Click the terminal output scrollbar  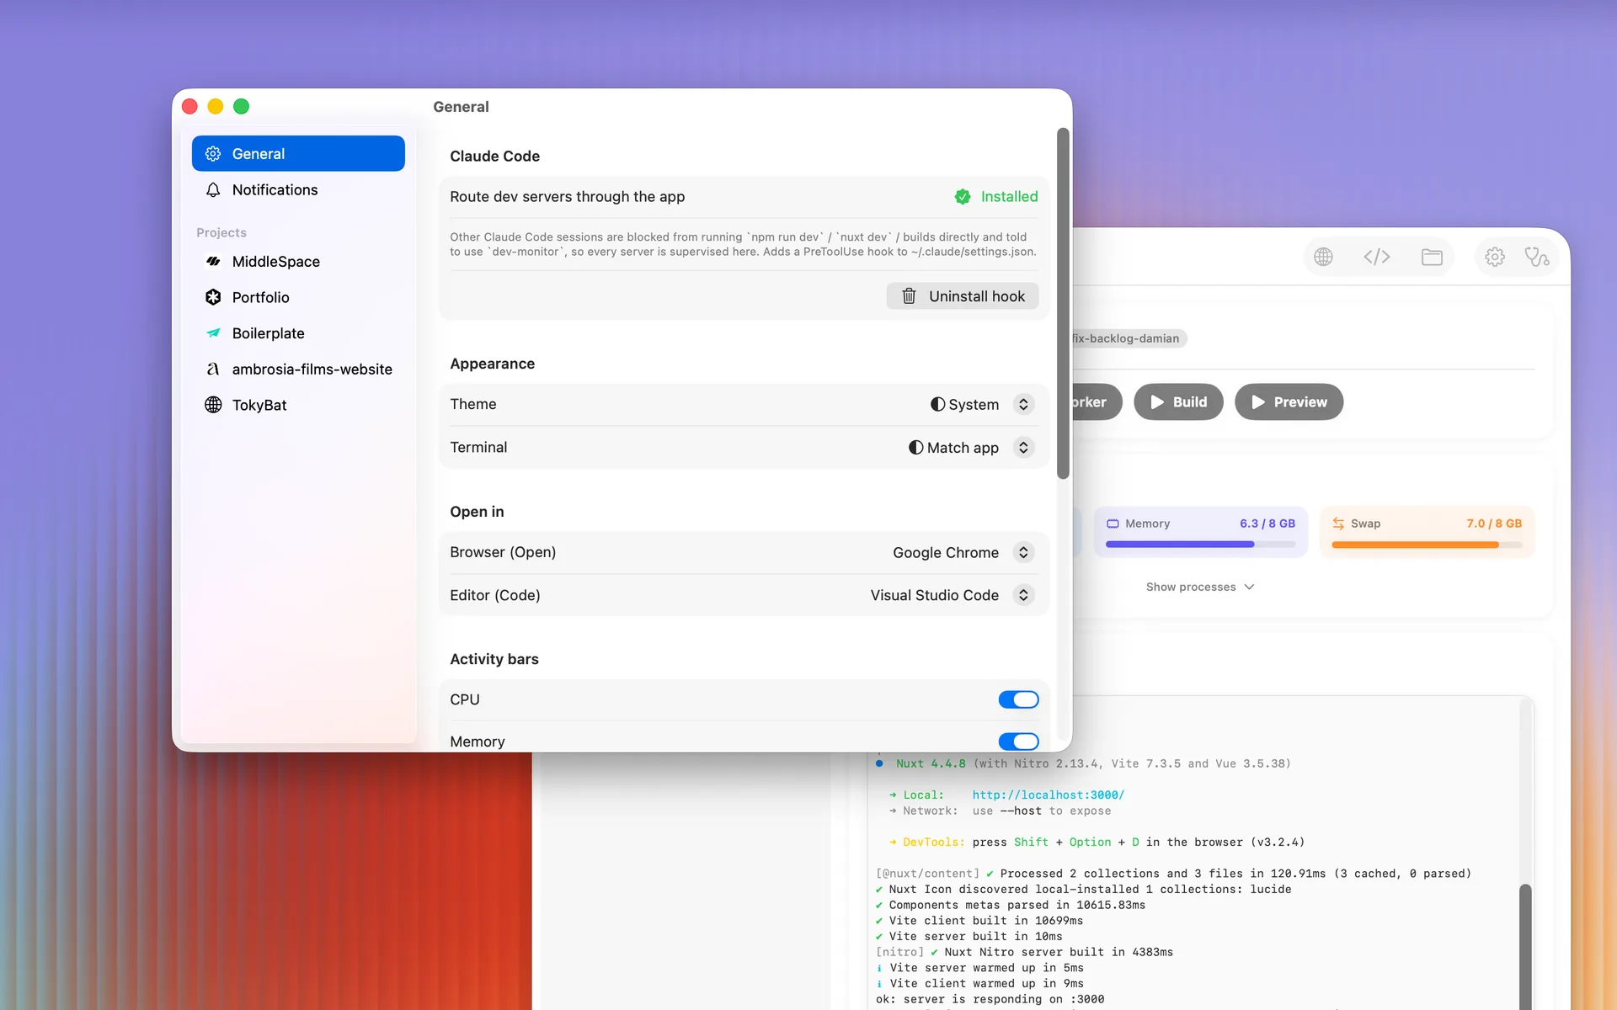[x=1525, y=946]
